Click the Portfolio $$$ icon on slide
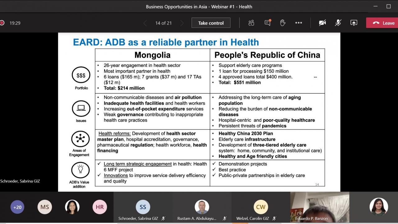The image size is (398, 224). [x=81, y=76]
